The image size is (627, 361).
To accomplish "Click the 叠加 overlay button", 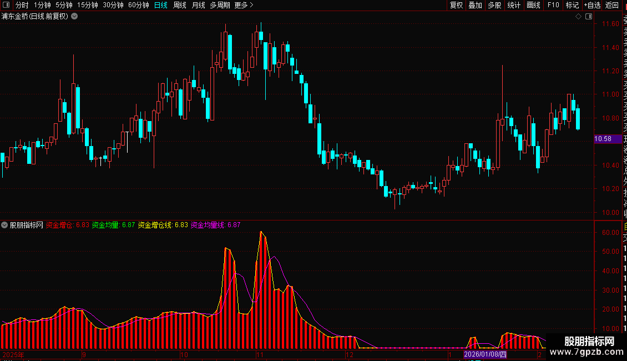I will pyautogui.click(x=476, y=5).
